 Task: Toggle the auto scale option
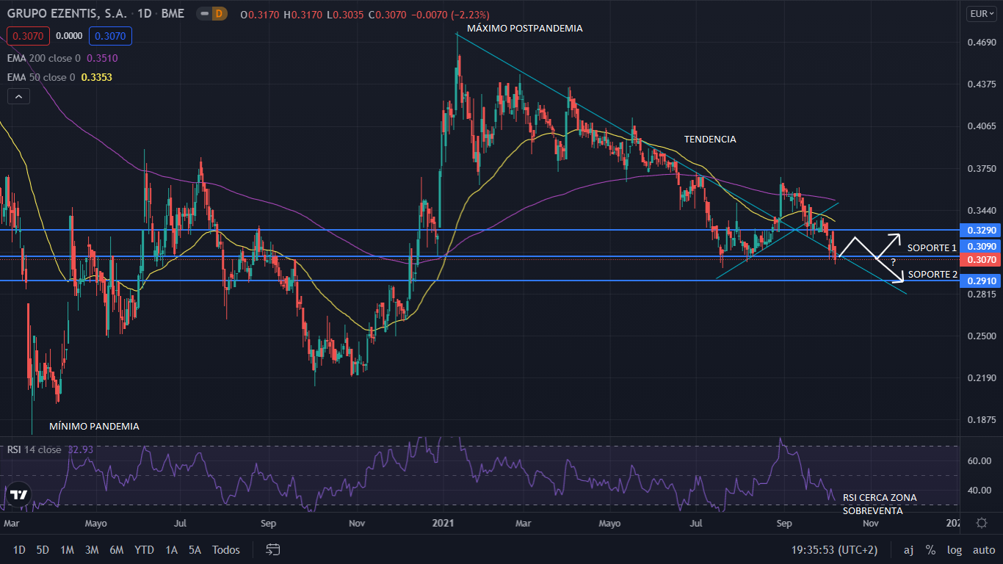tap(983, 549)
